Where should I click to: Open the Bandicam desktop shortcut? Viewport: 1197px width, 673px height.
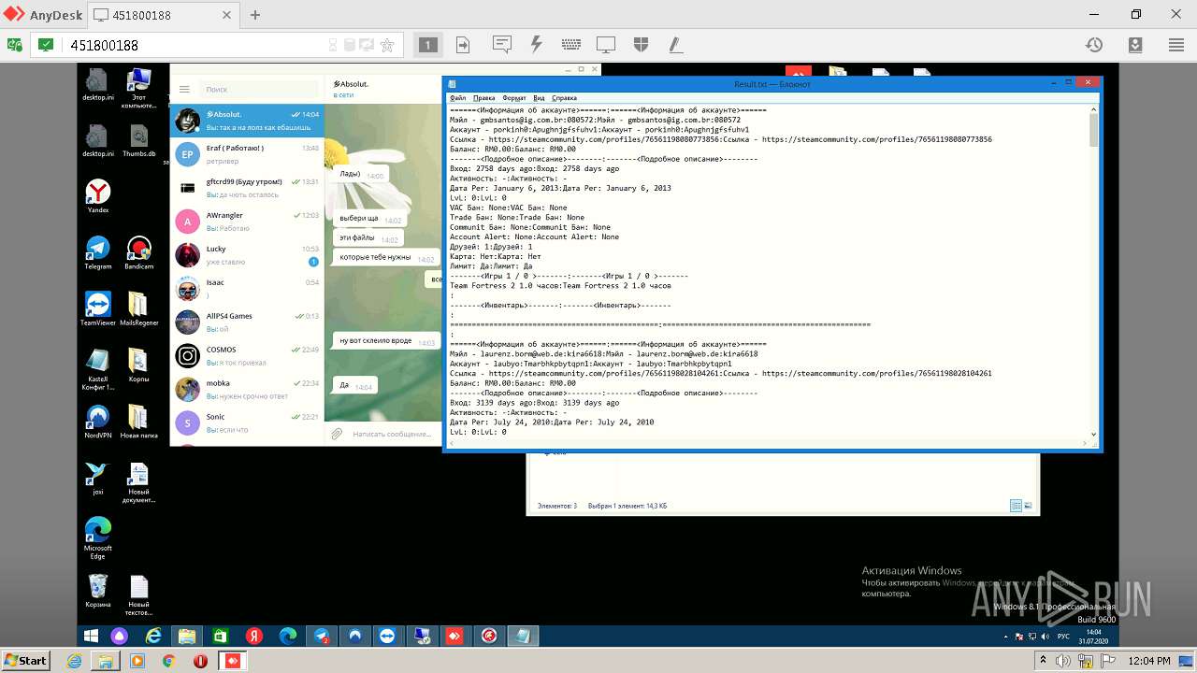tap(139, 252)
